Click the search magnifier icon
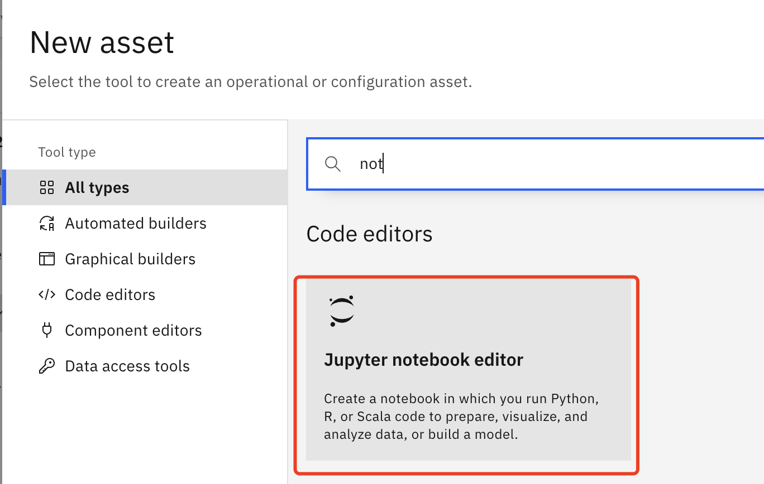764x484 pixels. (x=333, y=164)
